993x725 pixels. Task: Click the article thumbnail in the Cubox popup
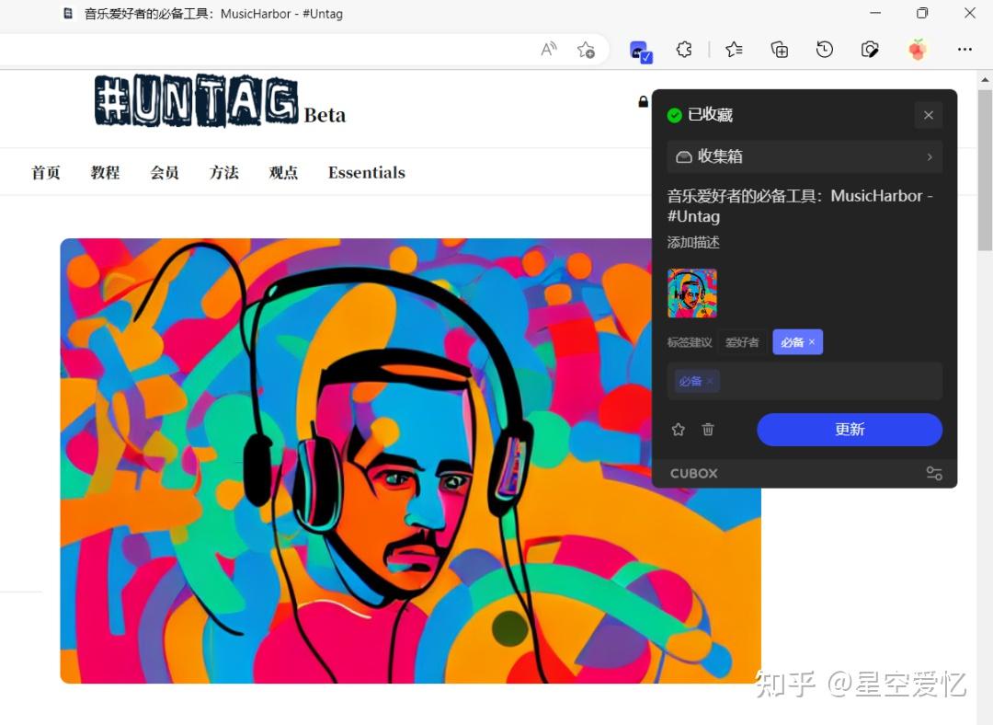click(691, 293)
